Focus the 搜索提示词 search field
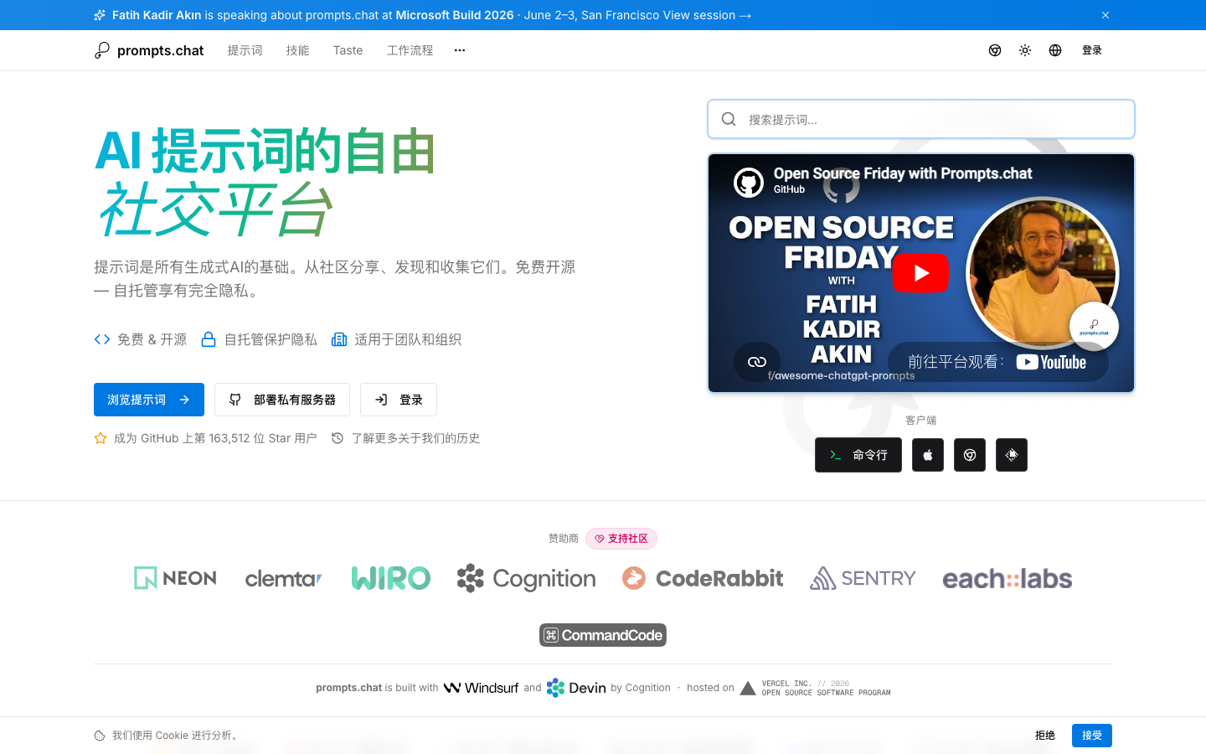This screenshot has width=1206, height=754. pos(921,119)
